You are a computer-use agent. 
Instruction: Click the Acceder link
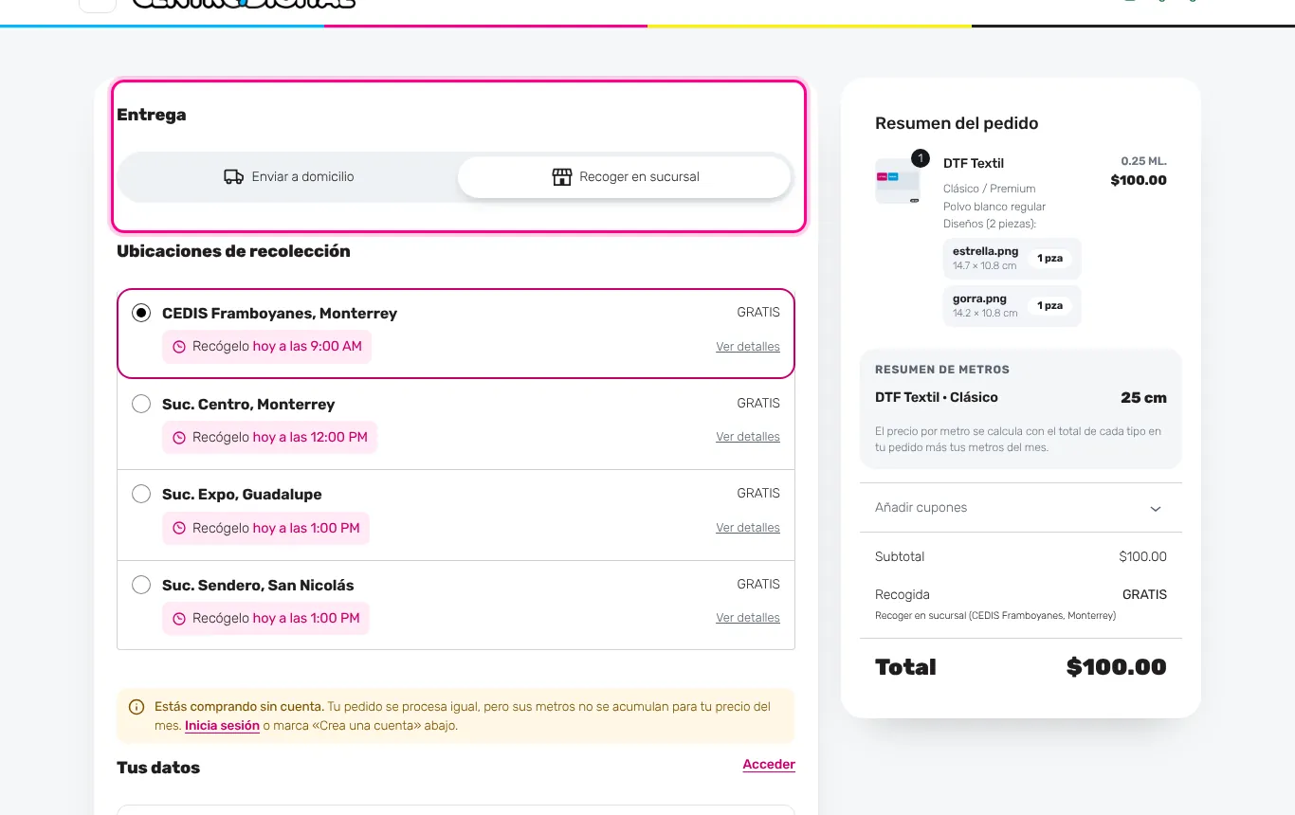(x=769, y=765)
